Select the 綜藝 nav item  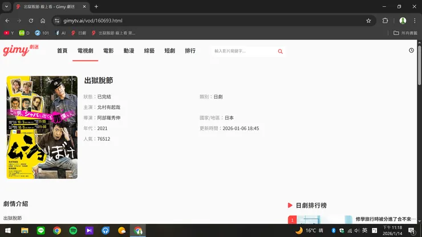pyautogui.click(x=149, y=51)
